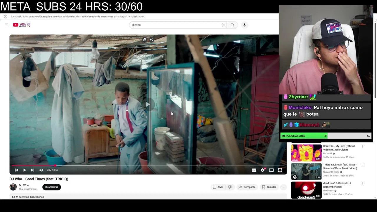Open options menu for Tiësto Secrets video
The image size is (377, 212).
pyautogui.click(x=363, y=165)
